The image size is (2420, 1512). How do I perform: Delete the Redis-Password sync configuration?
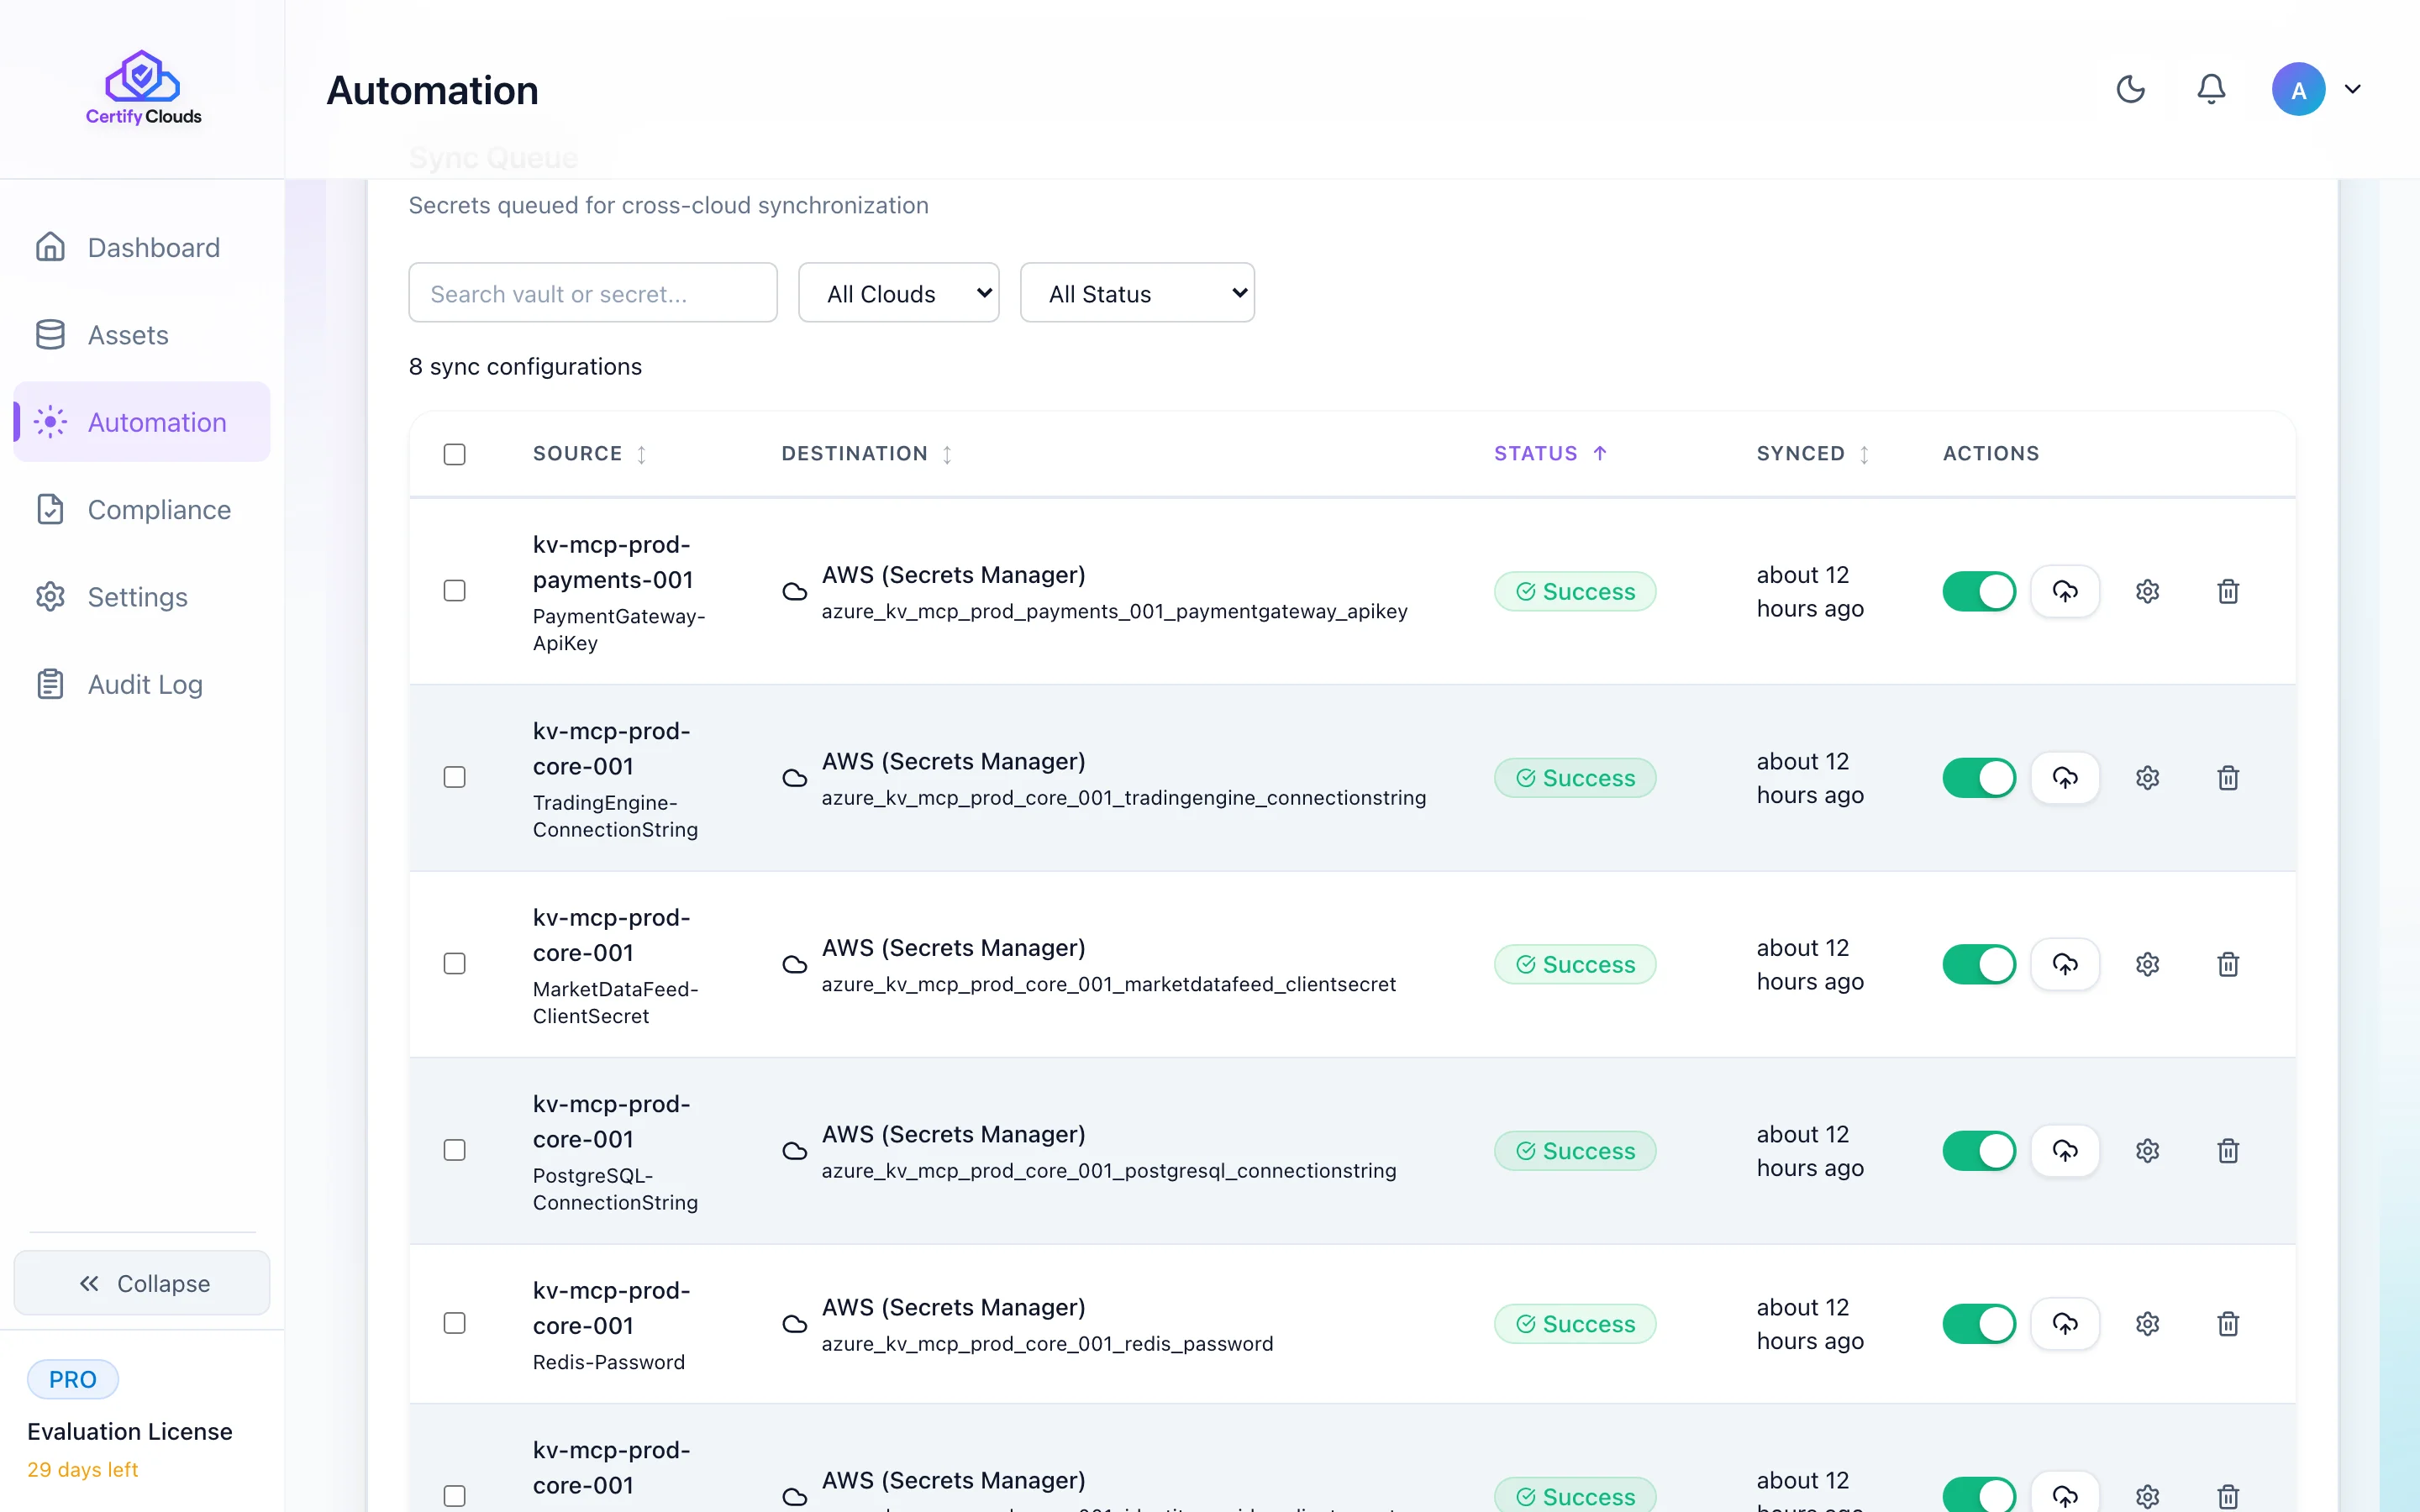click(x=2228, y=1323)
